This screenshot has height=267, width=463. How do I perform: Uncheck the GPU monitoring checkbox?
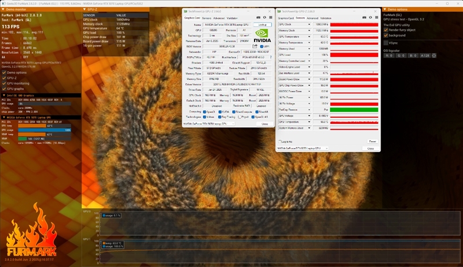[5, 83]
